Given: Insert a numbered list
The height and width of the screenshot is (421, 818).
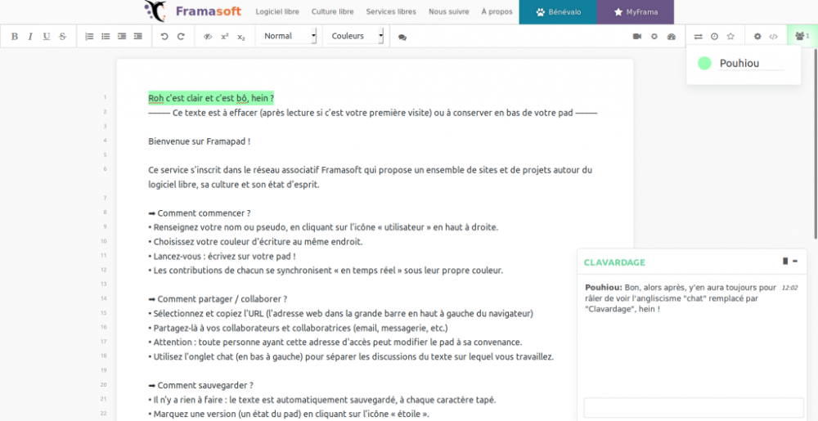Looking at the screenshot, I should point(90,37).
